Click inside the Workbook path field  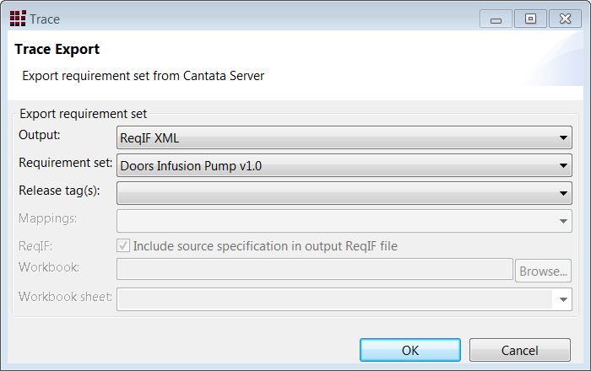click(315, 269)
